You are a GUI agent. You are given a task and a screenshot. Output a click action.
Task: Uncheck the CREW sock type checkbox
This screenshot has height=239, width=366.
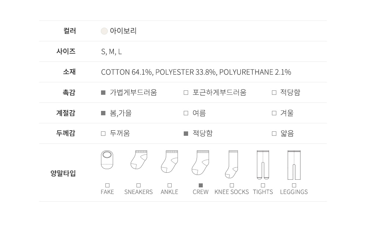(x=201, y=186)
